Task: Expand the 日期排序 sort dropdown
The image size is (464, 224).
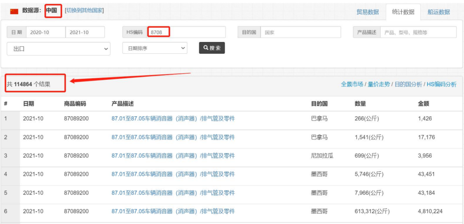Action: pyautogui.click(x=155, y=48)
